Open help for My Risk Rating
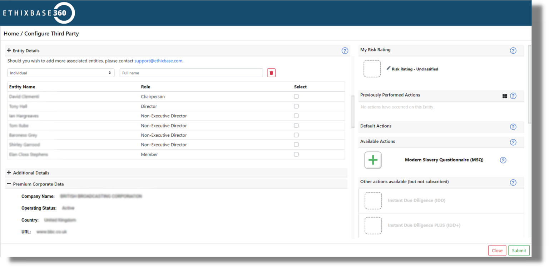 [513, 50]
